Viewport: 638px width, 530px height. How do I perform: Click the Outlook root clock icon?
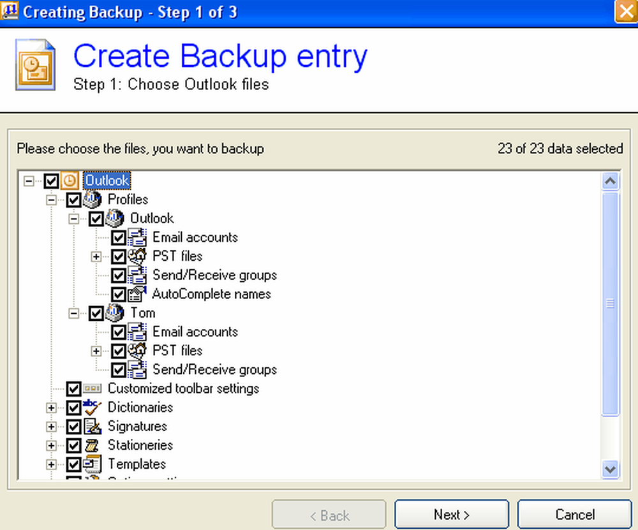pyautogui.click(x=70, y=180)
